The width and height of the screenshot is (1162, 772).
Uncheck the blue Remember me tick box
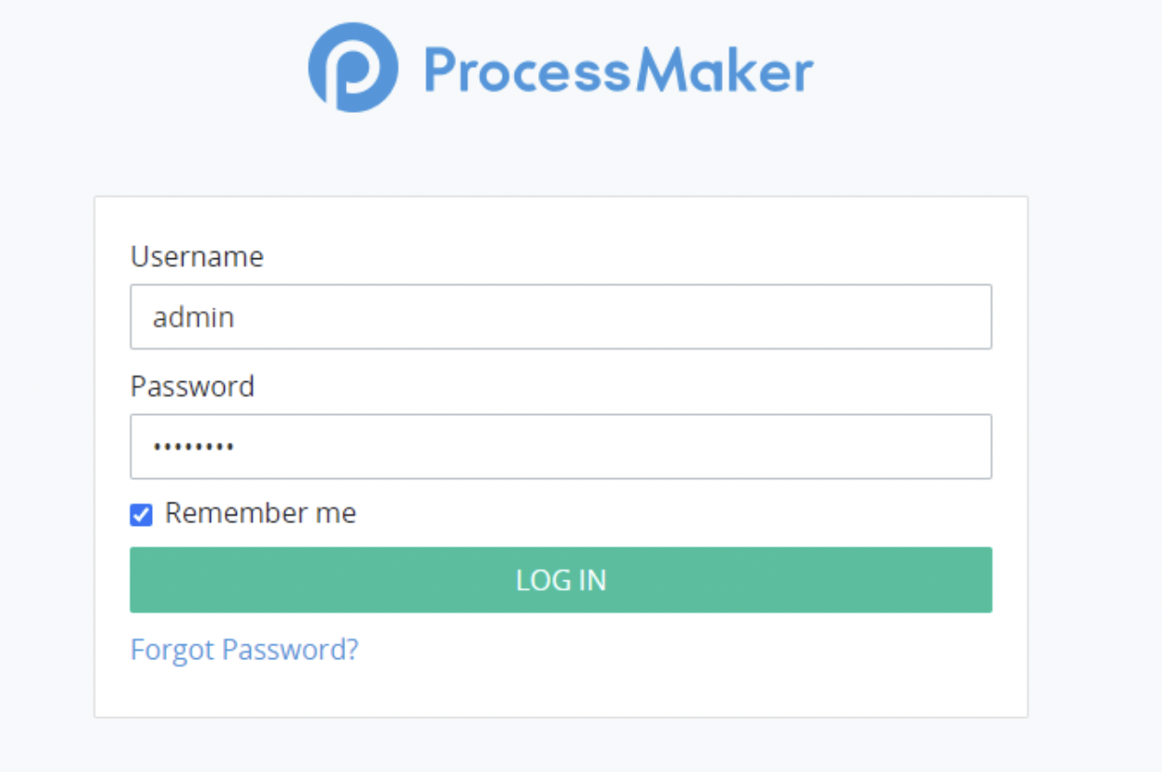click(x=141, y=515)
